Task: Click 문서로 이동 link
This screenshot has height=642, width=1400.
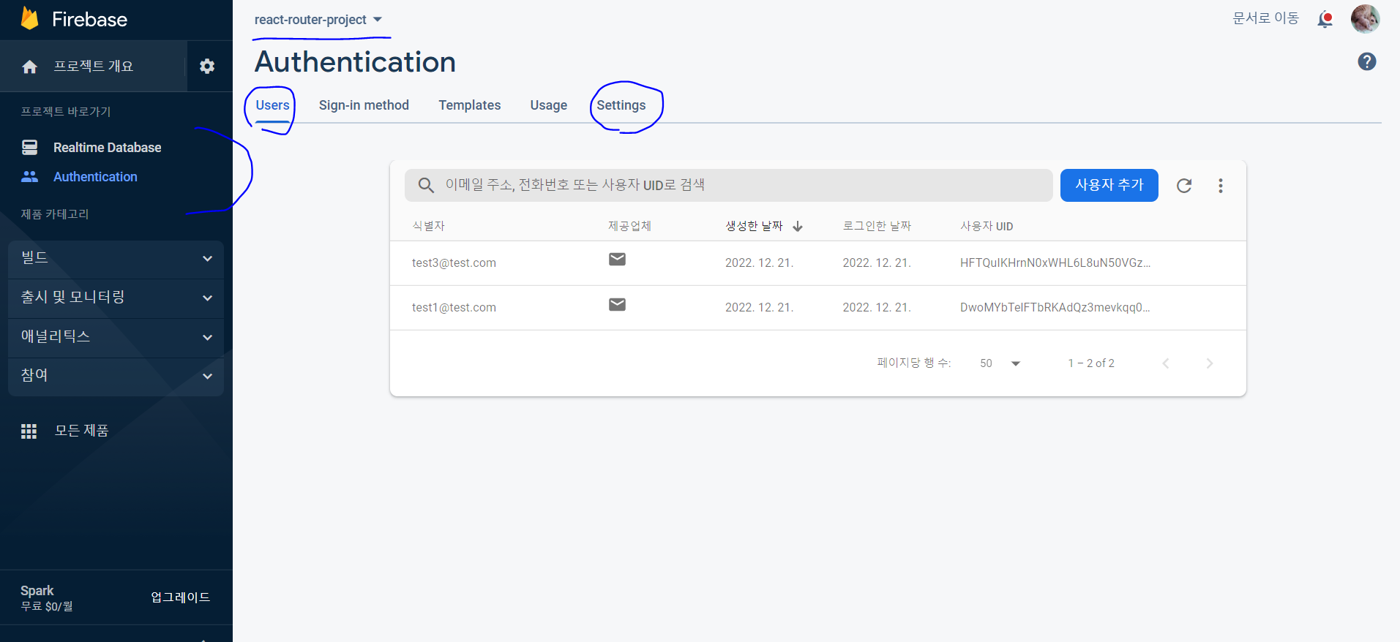Action: click(1265, 18)
